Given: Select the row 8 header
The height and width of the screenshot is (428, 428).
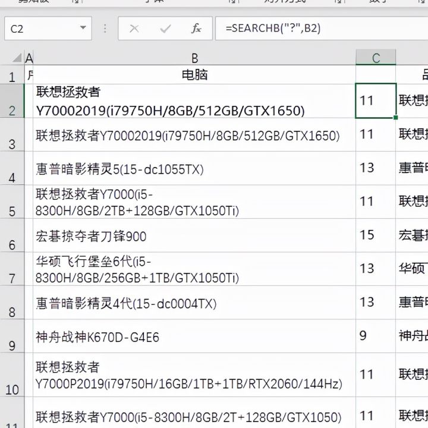Looking at the screenshot, I should click(x=12, y=303).
